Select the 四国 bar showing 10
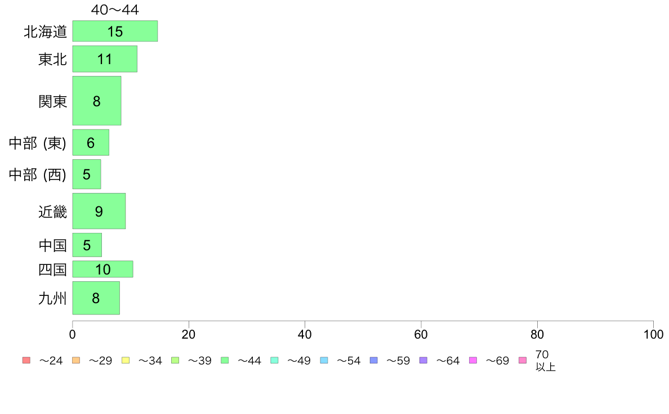Viewport: 669px width, 414px height. (x=102, y=269)
